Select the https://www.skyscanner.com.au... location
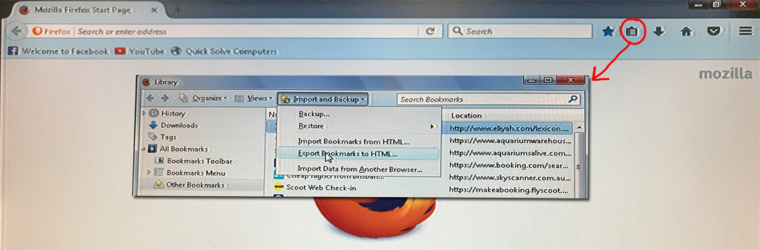 point(510,177)
